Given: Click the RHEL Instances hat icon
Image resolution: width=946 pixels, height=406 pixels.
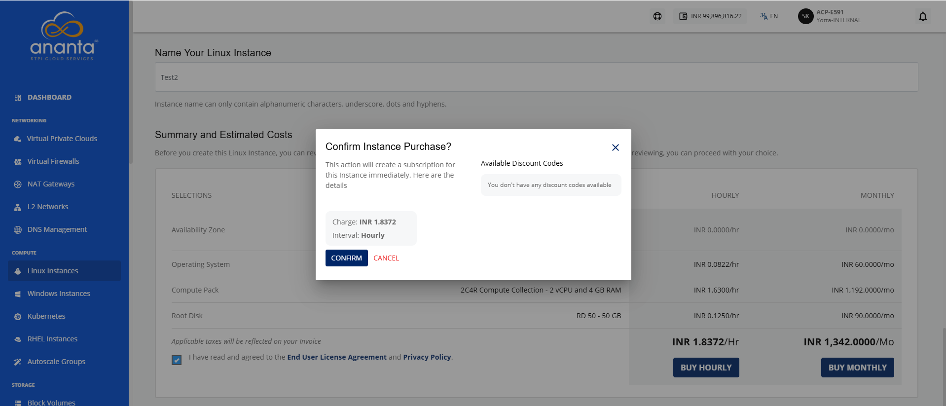Looking at the screenshot, I should tap(18, 339).
